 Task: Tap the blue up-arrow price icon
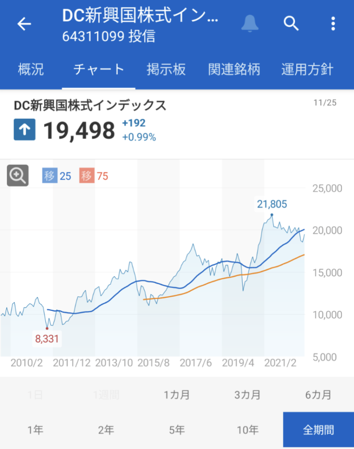point(25,129)
